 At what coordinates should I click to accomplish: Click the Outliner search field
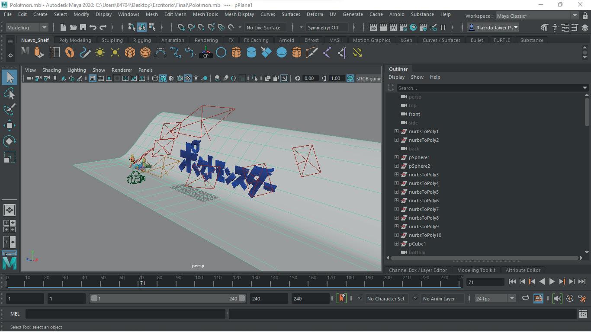point(489,88)
